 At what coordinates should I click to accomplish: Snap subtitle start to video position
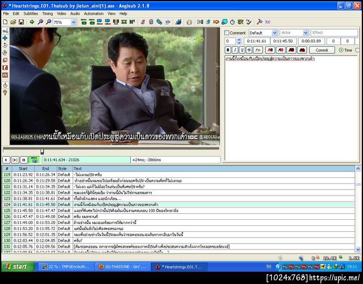point(100,22)
